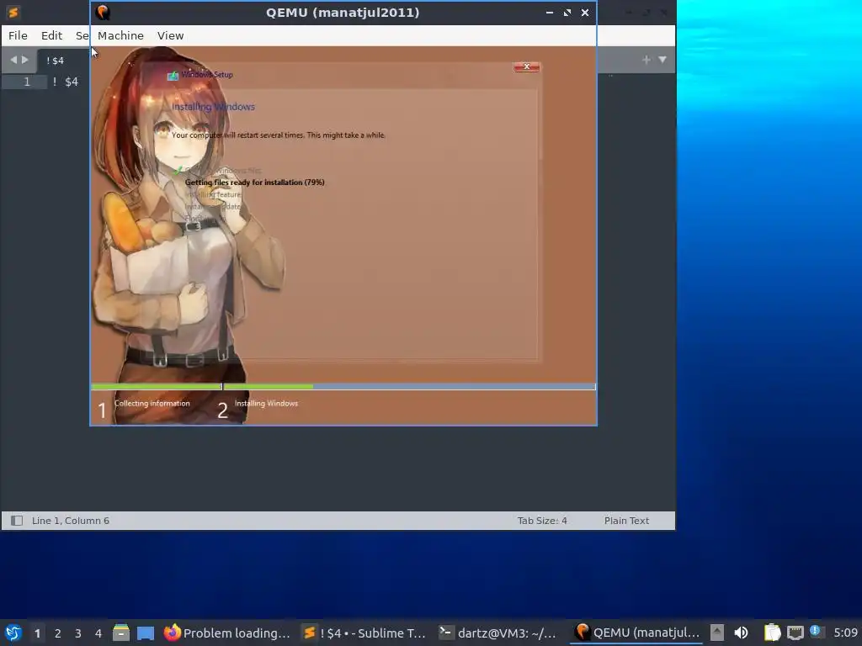The height and width of the screenshot is (646, 862).
Task: Open the tab list dropdown arrow
Action: pos(662,60)
